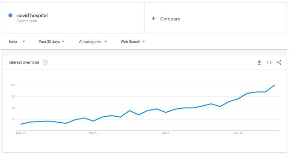Edit the covid hospital search term
The height and width of the screenshot is (163, 290).
(32, 15)
